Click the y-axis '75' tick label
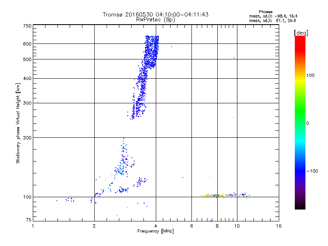 point(29,220)
